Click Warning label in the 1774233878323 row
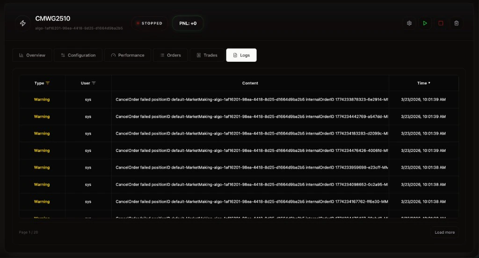479x258 pixels. (x=42, y=100)
